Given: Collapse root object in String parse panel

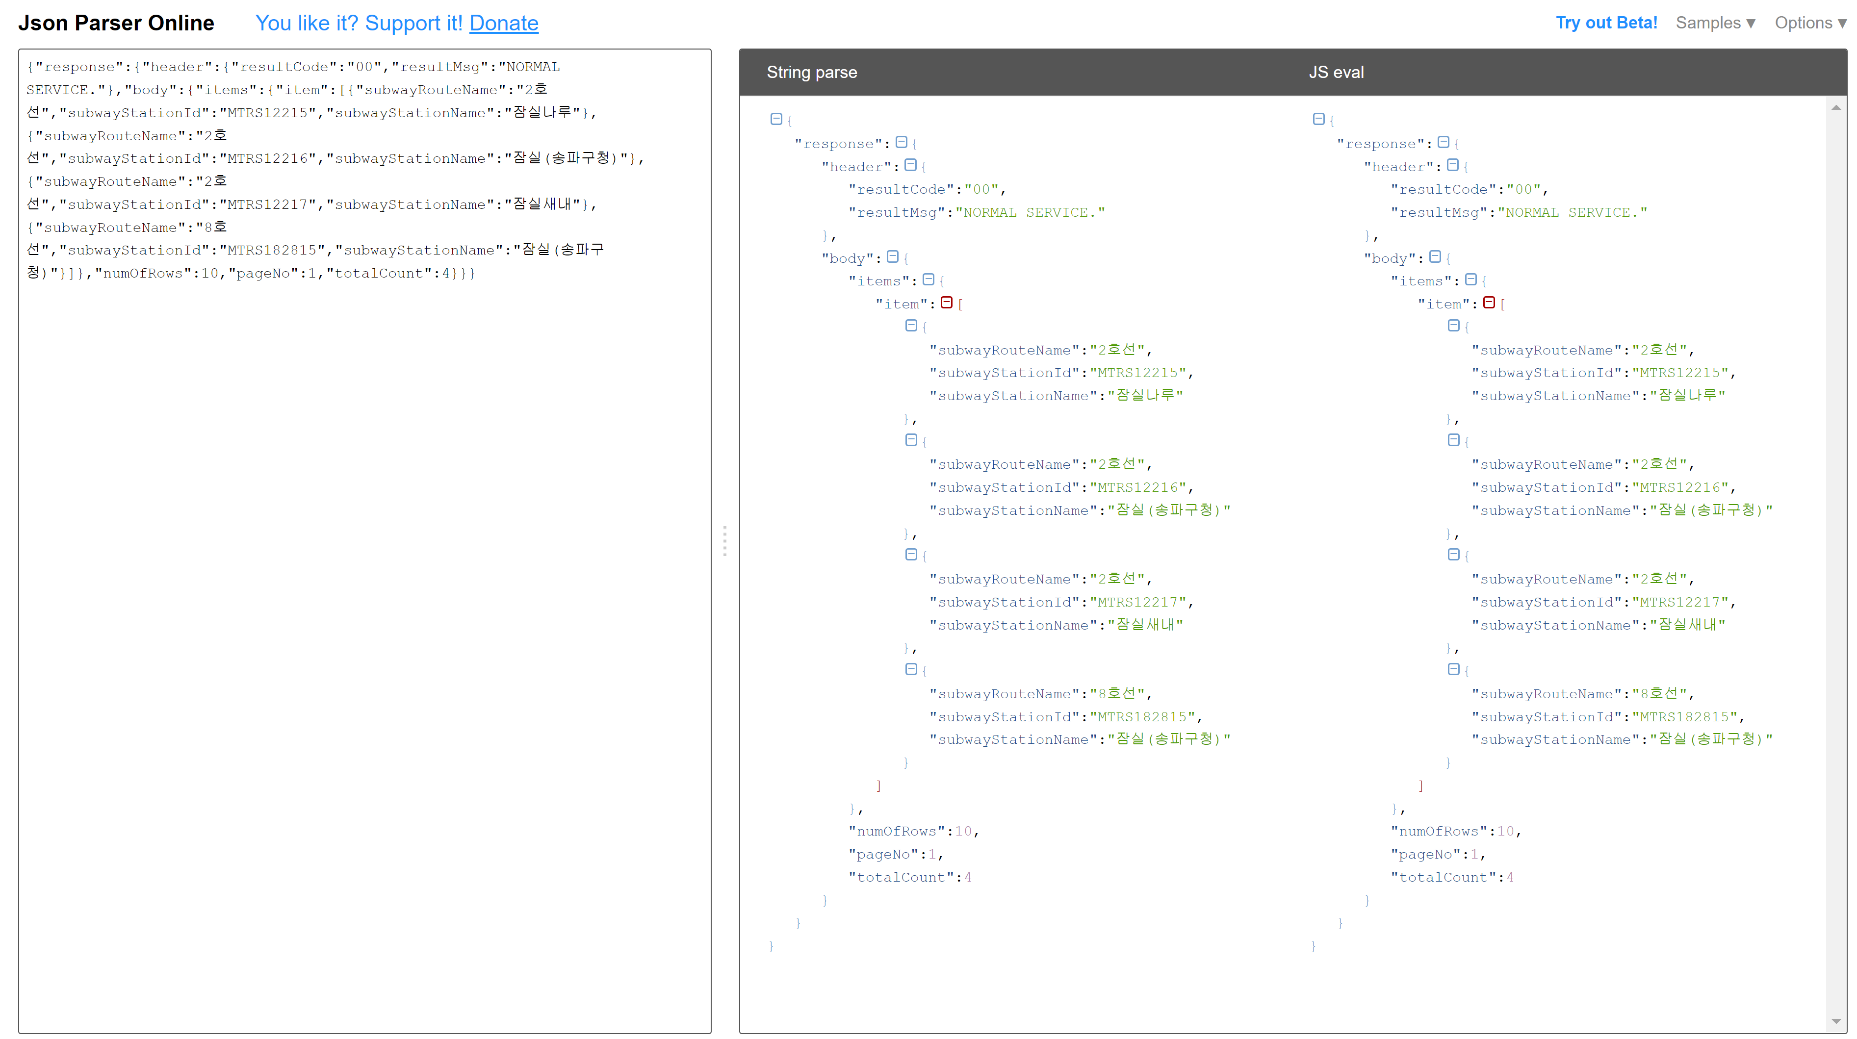Looking at the screenshot, I should 775,119.
